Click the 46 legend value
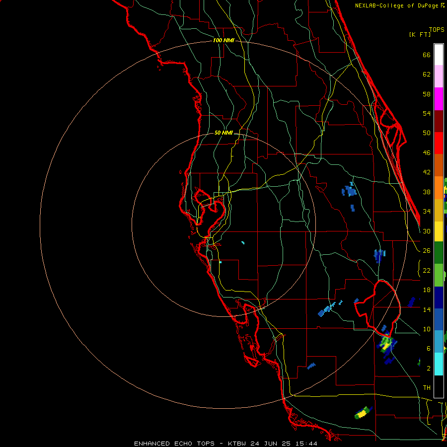The height and width of the screenshot is (447, 447). click(427, 153)
